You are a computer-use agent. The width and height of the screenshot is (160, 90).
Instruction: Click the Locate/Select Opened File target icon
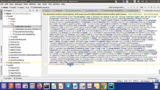coord(30,10)
